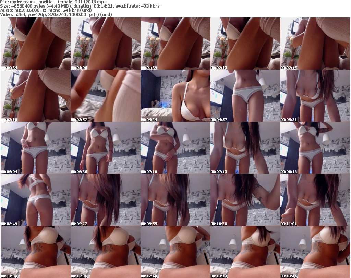Choose the 00:06:04 preview frame

tap(36, 148)
